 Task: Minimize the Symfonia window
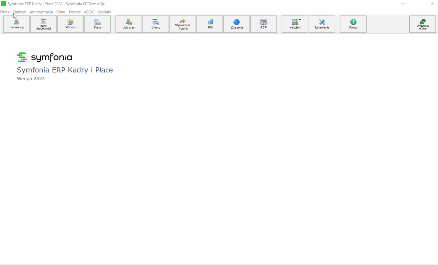pos(403,4)
